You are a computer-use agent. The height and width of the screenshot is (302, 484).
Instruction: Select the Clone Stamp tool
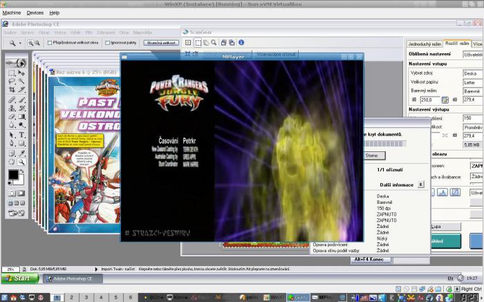pyautogui.click(x=12, y=108)
